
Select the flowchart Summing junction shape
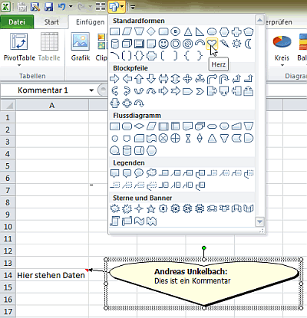point(163,138)
